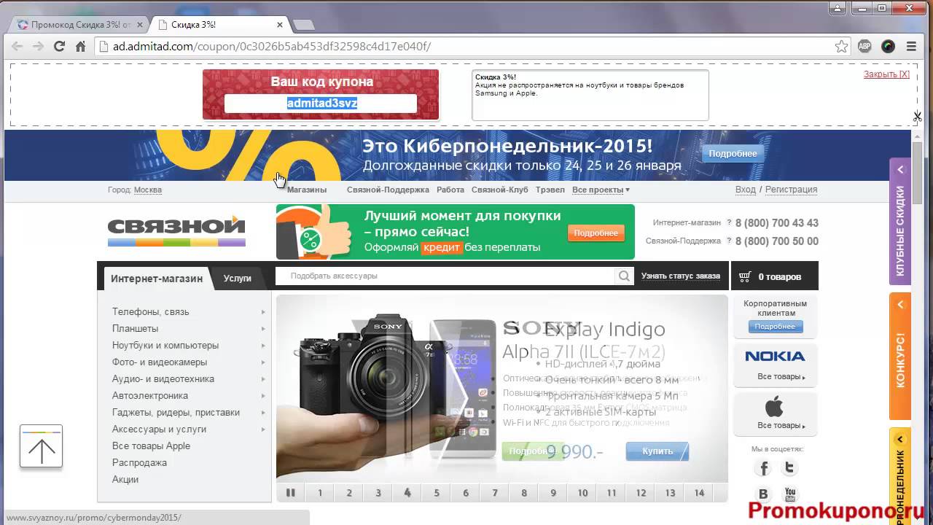Open Все товары Apple category

151,446
